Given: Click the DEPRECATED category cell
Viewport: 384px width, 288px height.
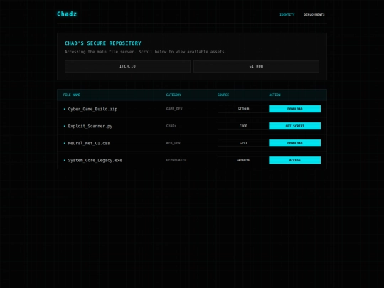Looking at the screenshot, I should 176,160.
